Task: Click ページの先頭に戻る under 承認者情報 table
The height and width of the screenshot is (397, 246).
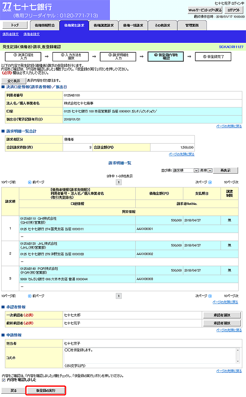Action: (229, 330)
